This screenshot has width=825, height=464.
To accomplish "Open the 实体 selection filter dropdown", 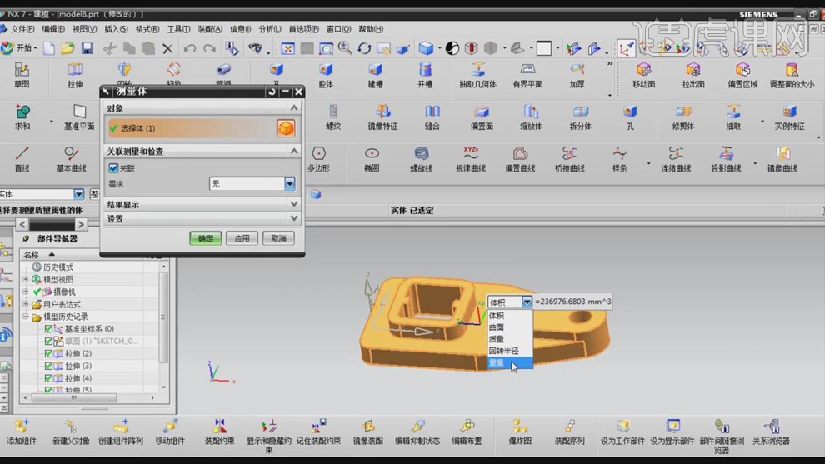I will [x=78, y=194].
